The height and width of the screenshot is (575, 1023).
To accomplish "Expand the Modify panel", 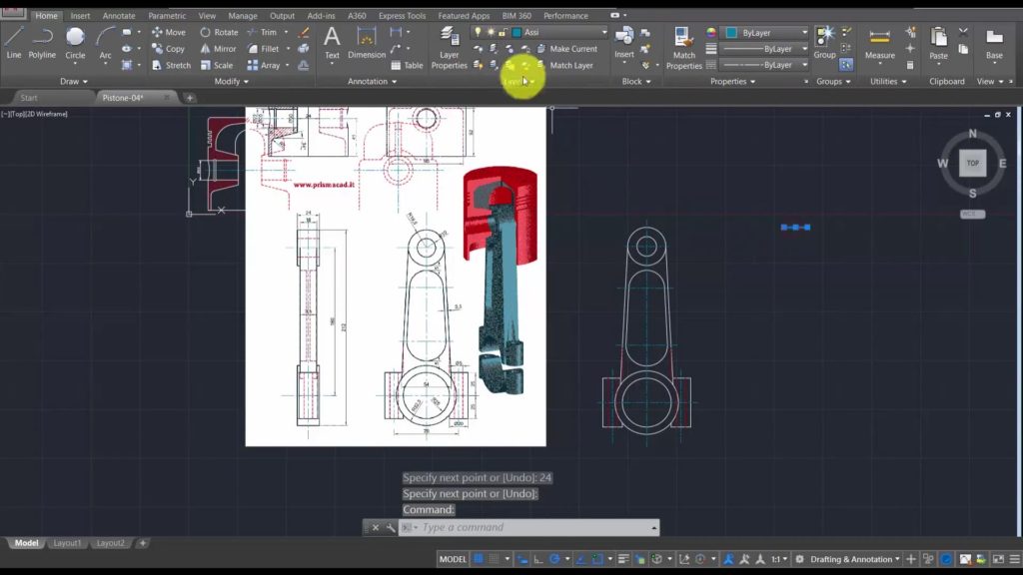I will [x=232, y=82].
